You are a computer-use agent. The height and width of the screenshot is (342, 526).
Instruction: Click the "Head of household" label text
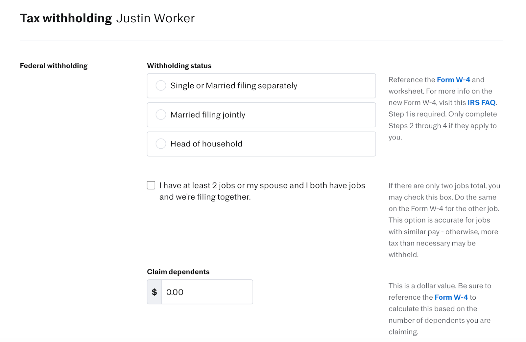(206, 144)
